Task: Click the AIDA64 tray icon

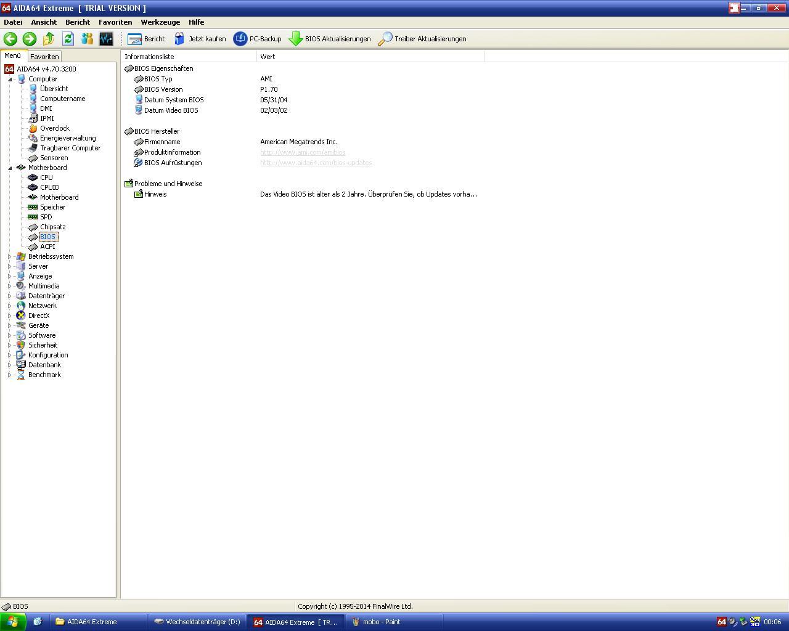Action: coord(722,622)
